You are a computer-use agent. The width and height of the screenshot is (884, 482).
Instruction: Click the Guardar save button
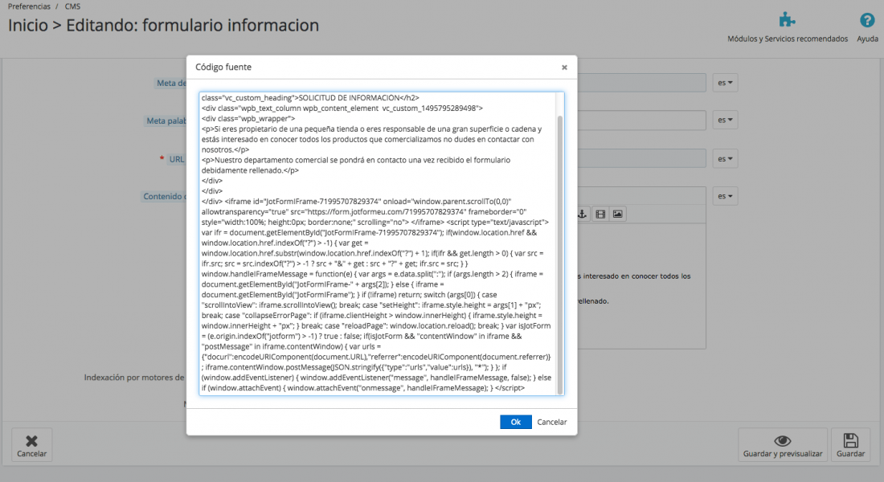[x=850, y=445]
